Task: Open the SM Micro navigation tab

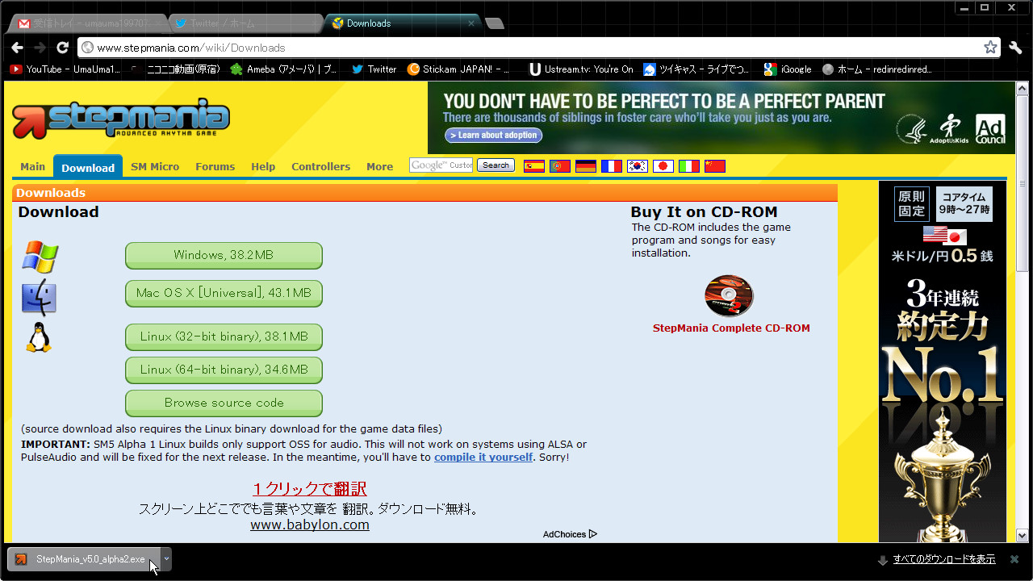Action: click(155, 166)
